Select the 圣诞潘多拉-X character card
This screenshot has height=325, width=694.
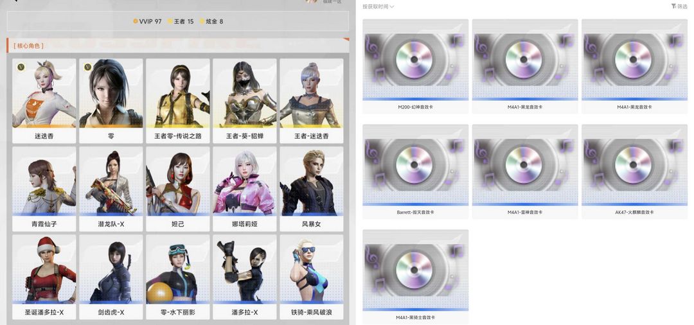[x=44, y=277]
